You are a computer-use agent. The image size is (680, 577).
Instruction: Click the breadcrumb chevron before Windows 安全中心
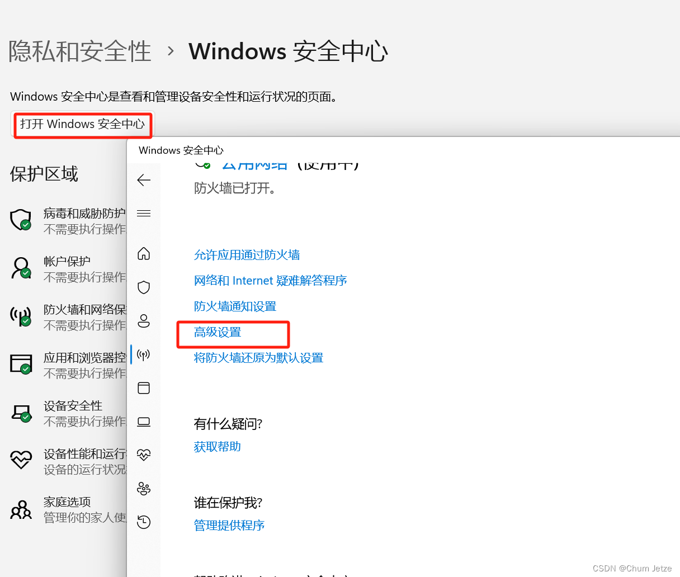(171, 51)
